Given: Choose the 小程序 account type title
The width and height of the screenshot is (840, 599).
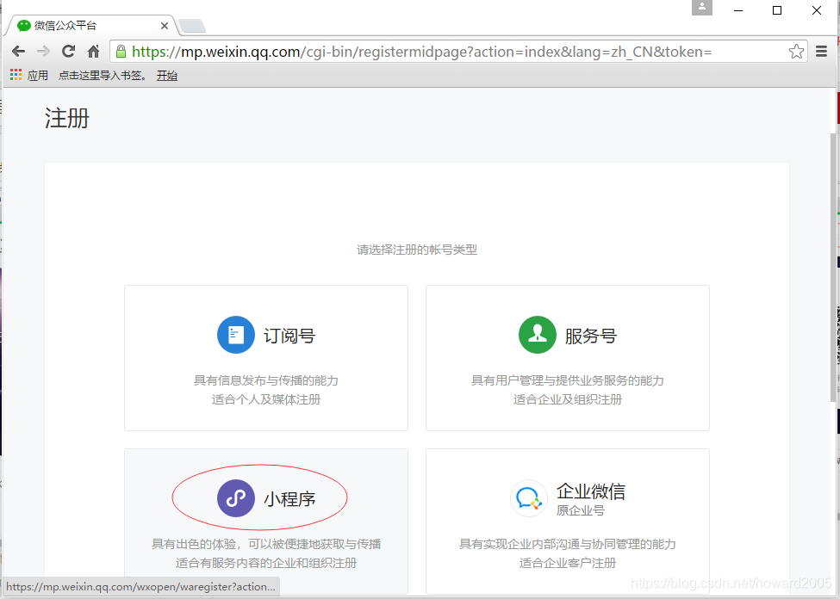Looking at the screenshot, I should click(289, 499).
